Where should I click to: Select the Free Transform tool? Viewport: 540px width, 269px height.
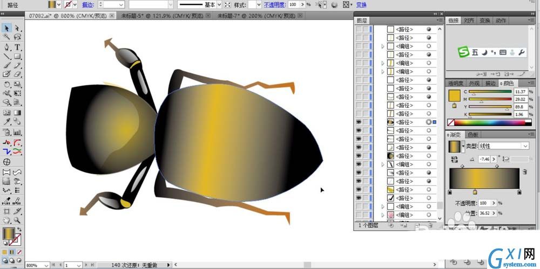point(17,93)
